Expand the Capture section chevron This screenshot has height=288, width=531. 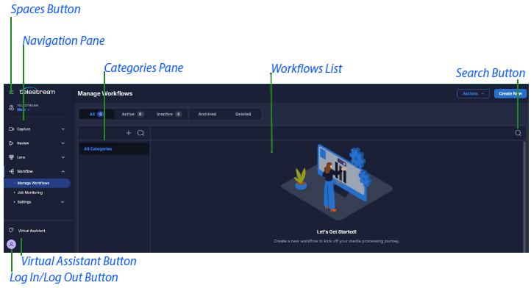point(63,129)
